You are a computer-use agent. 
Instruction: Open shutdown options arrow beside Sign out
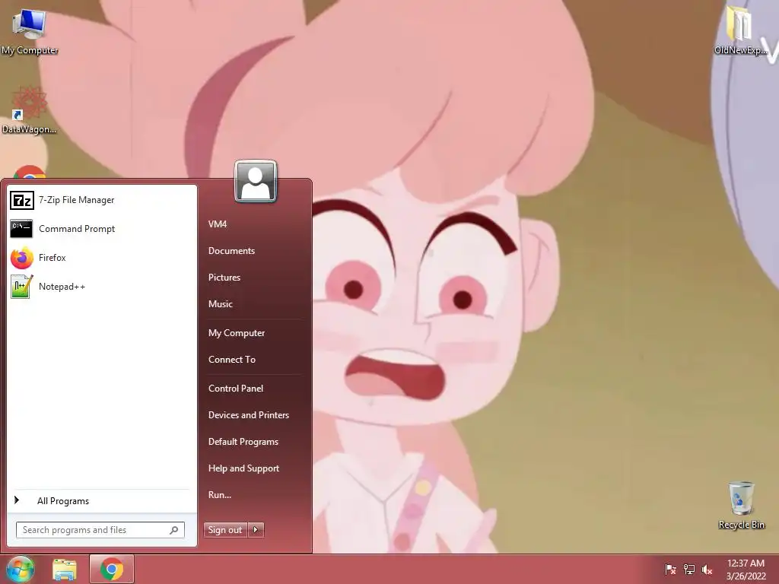[256, 530]
